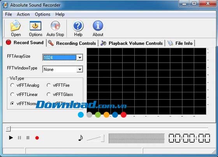The width and height of the screenshot is (218, 157).
Task: Switch to the Playback Volume Controls tab
Action: (132, 43)
